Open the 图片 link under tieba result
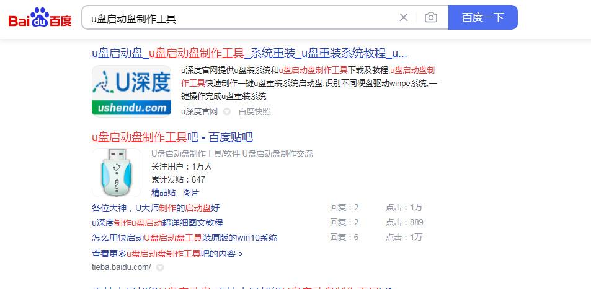591x289 pixels. [x=191, y=192]
